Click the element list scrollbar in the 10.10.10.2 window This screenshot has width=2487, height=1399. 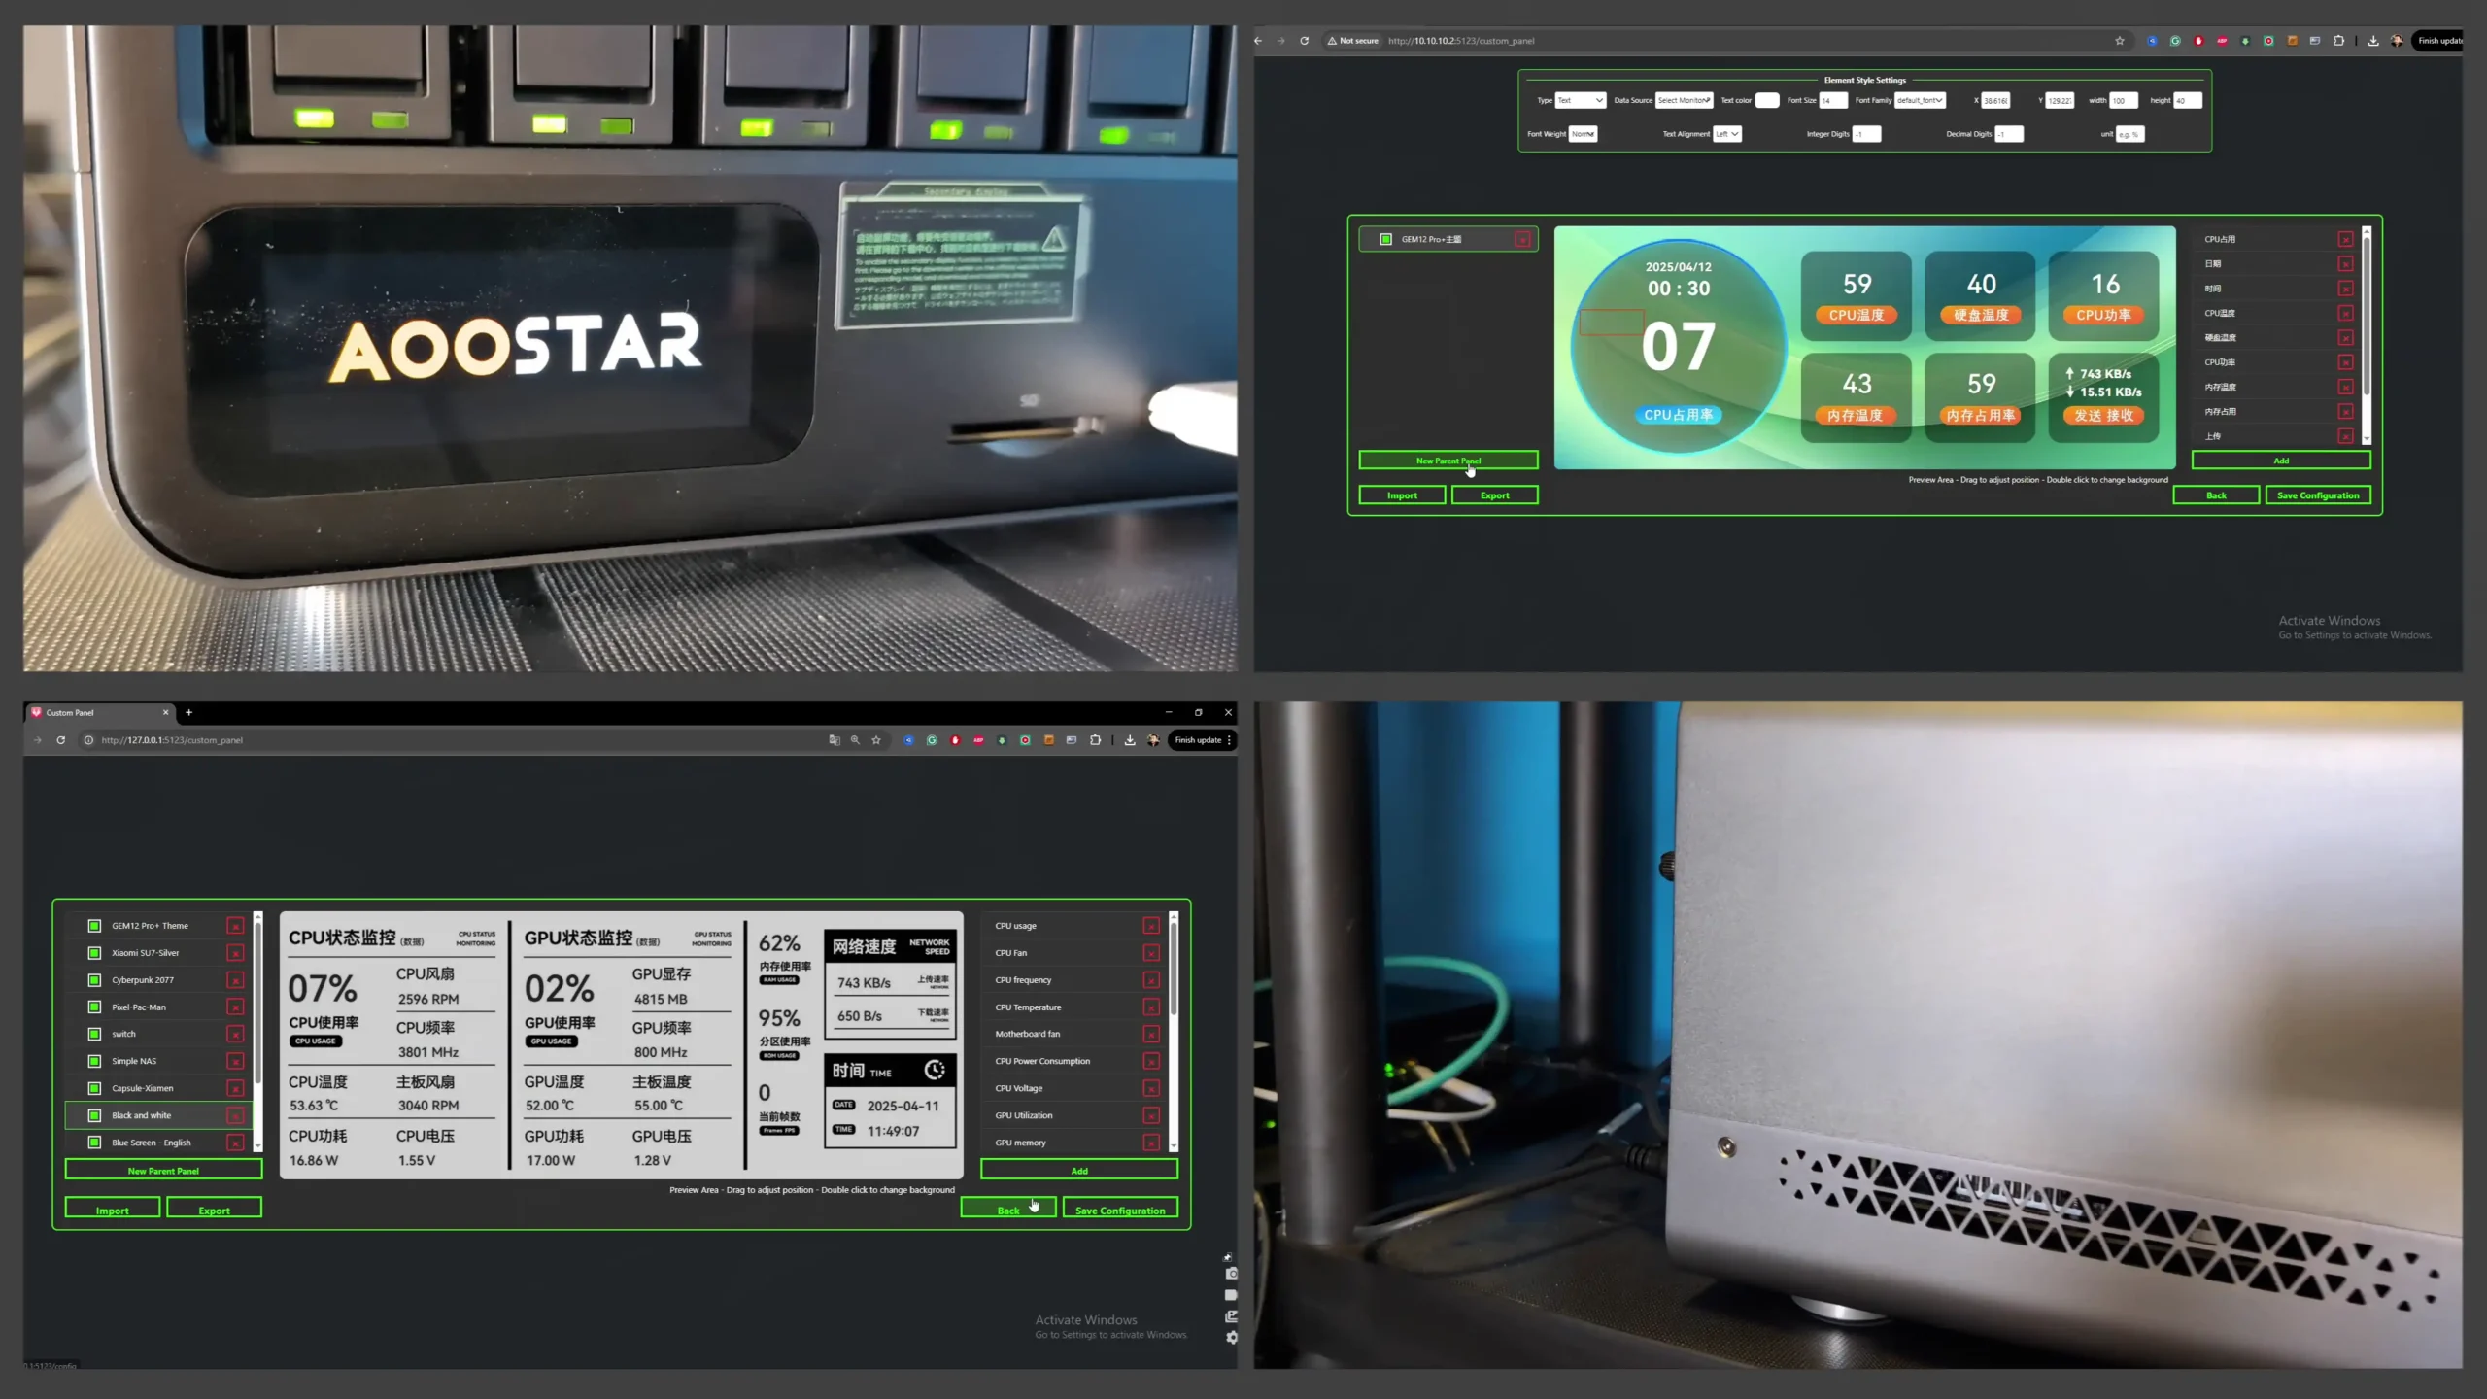tap(2367, 335)
